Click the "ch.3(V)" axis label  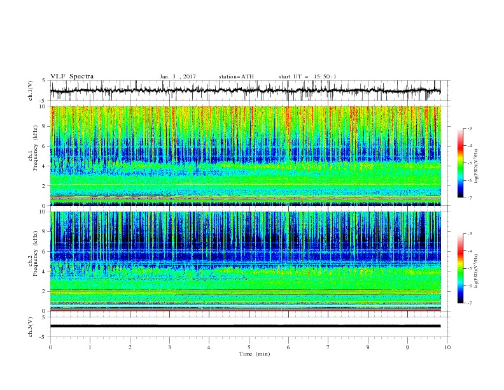(31, 327)
